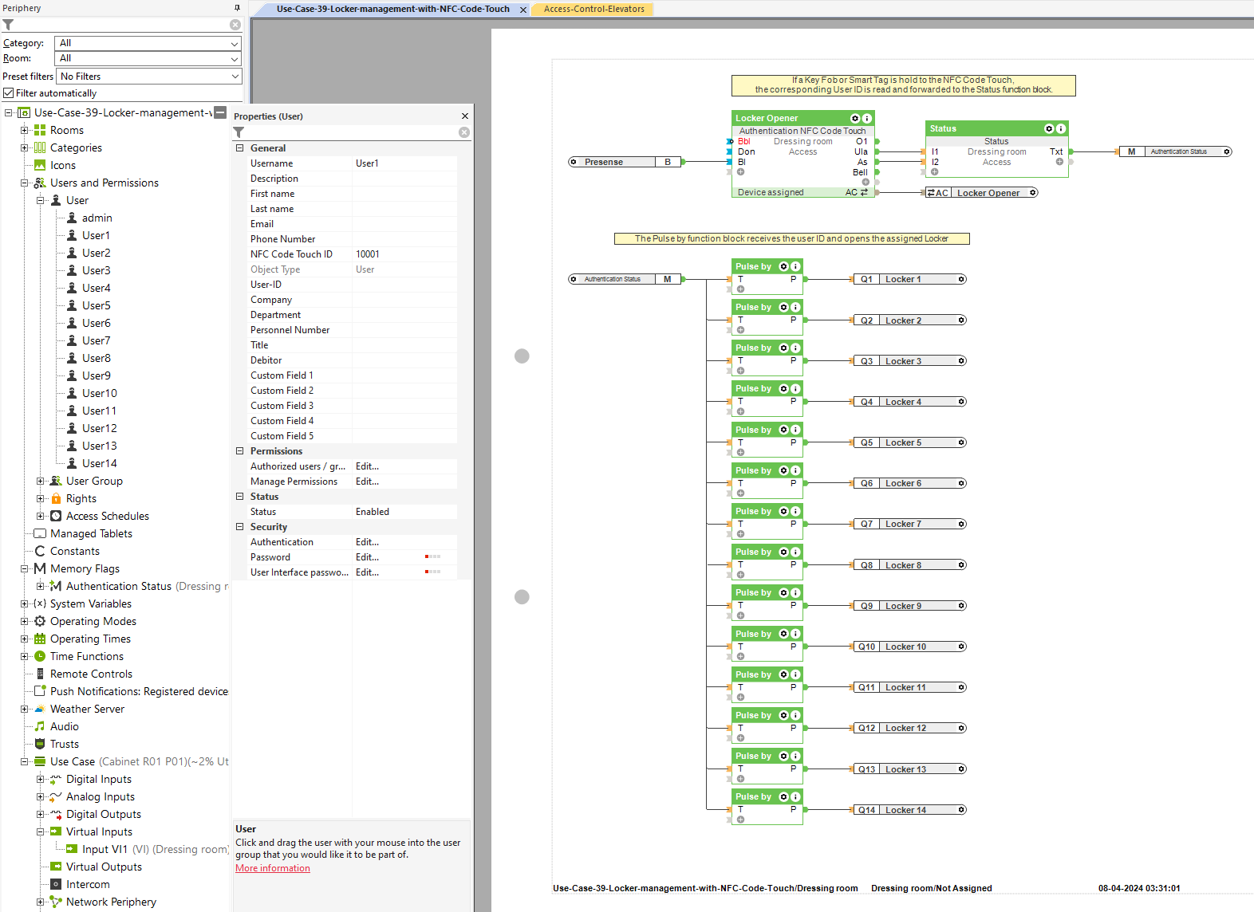Click the Rights lock icon in tree
The height and width of the screenshot is (912, 1254).
56,498
